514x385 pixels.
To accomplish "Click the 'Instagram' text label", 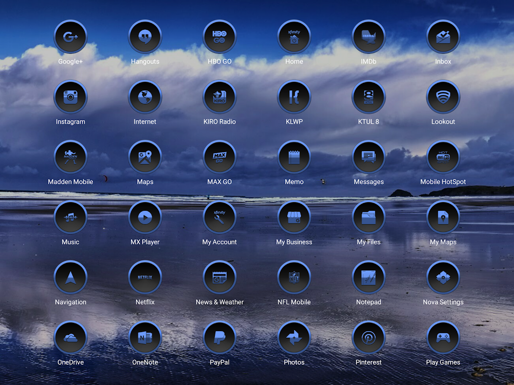I will click(70, 122).
